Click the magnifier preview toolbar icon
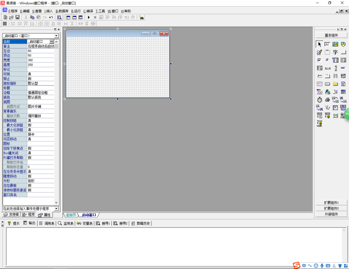The image size is (349, 269). 59,17
